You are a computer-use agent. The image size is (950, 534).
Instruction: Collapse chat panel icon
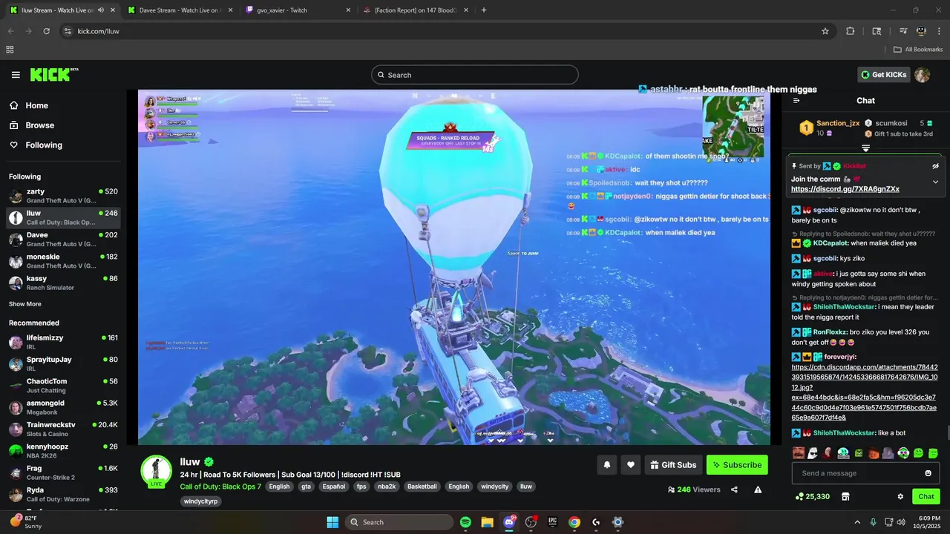point(796,101)
